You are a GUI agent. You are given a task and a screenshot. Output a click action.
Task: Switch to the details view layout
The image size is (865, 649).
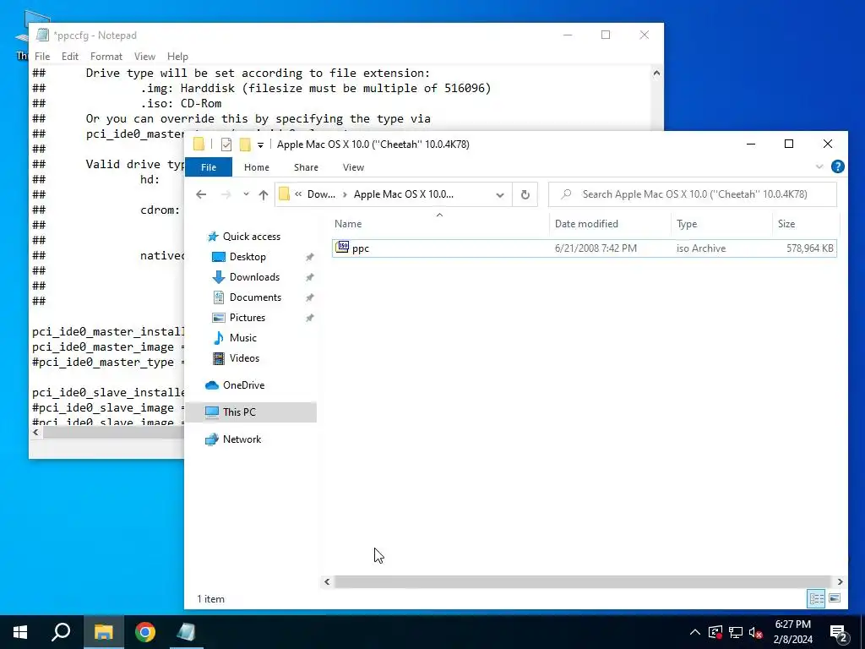(x=817, y=598)
